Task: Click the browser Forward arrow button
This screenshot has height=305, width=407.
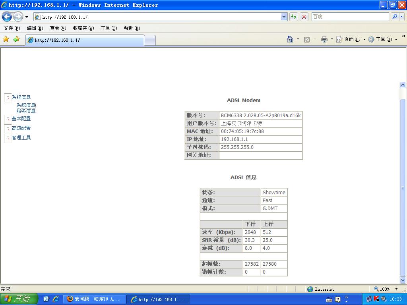Action: coord(18,17)
